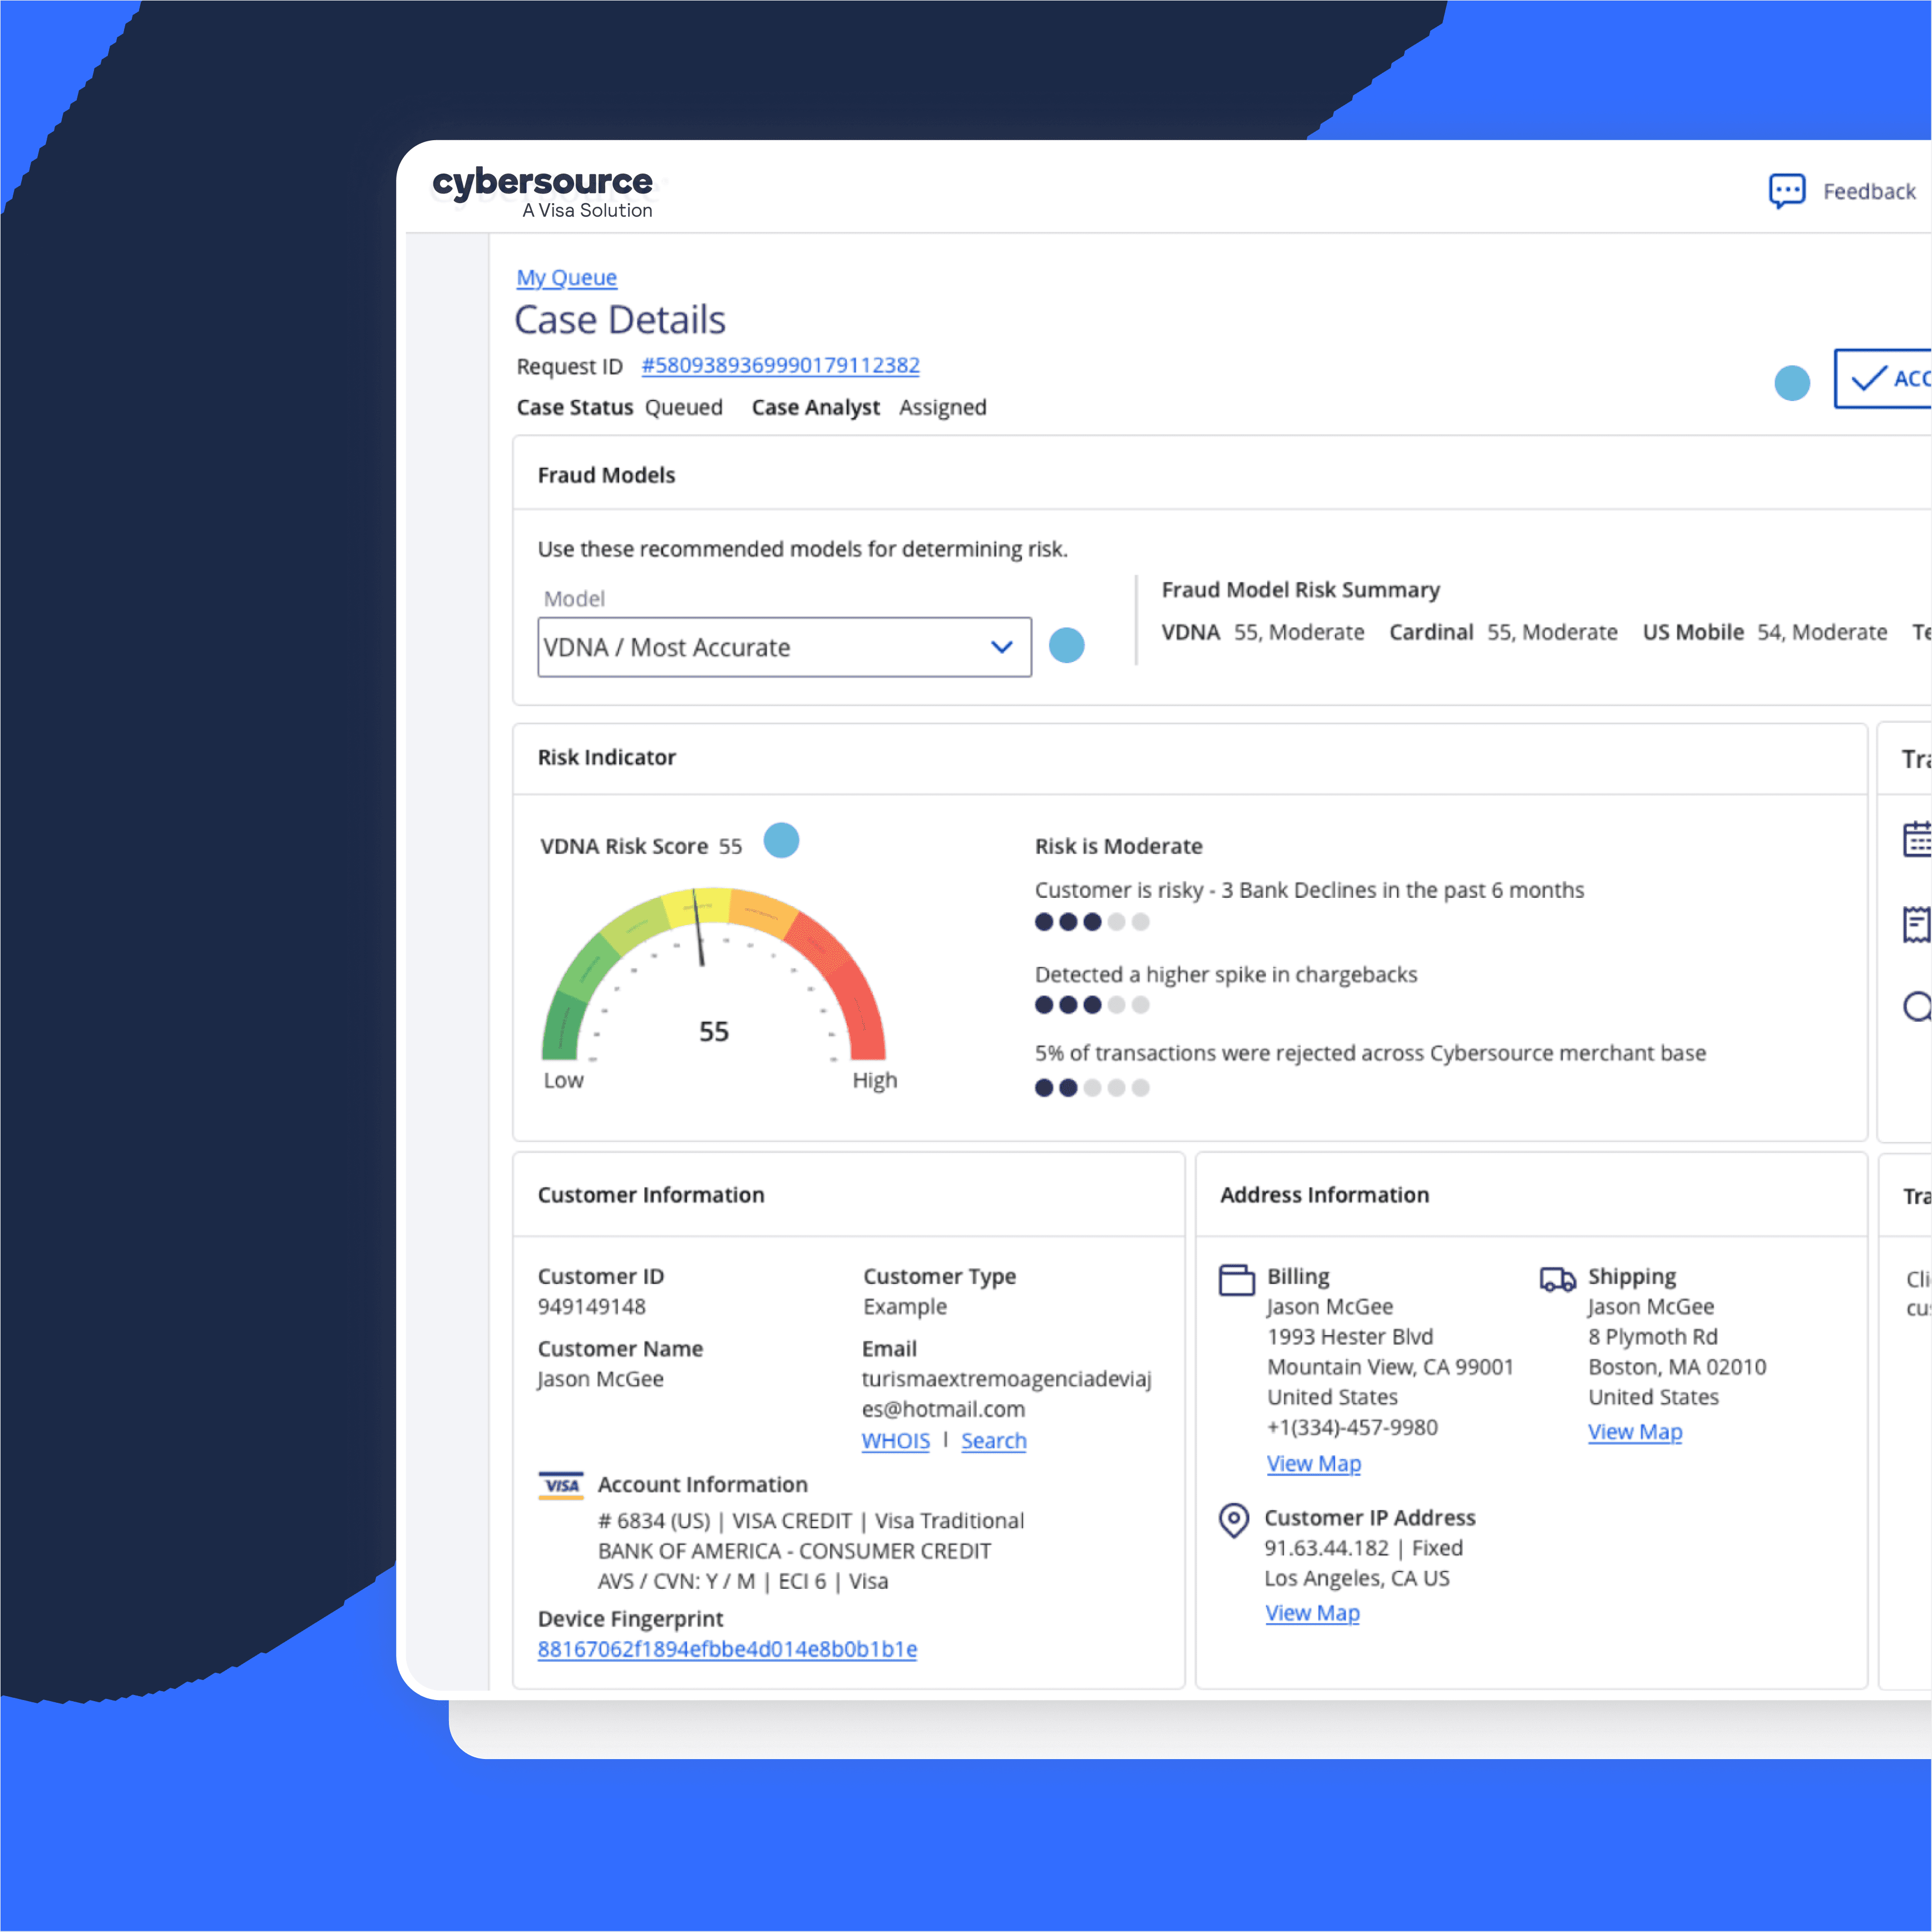Click the Accept checkmark button
The height and width of the screenshot is (1932, 1932).
[x=1882, y=378]
